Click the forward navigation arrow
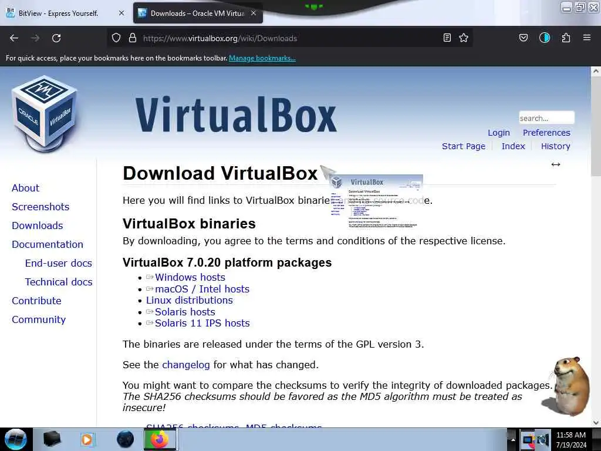Screen dimensions: 601x451 [35, 38]
